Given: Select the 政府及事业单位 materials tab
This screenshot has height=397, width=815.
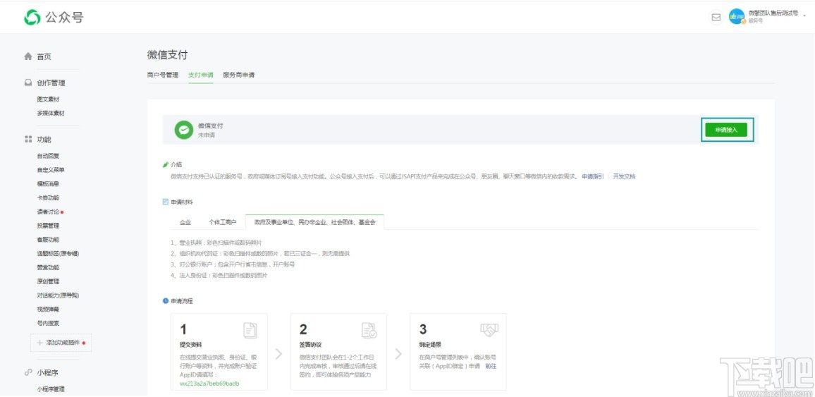Looking at the screenshot, I should [314, 222].
